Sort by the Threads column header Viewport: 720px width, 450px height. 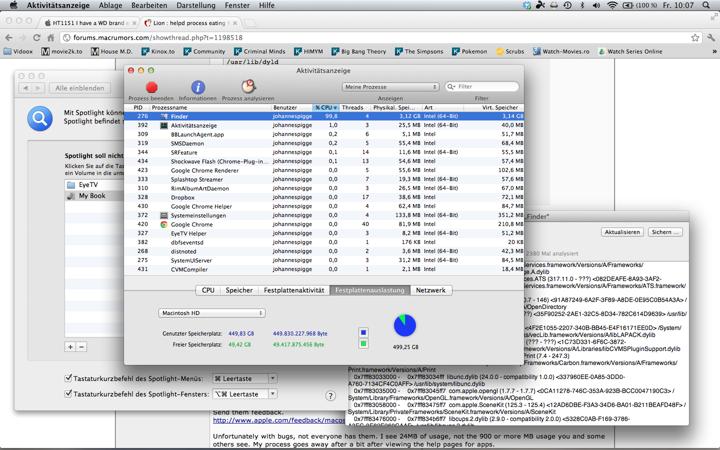[x=355, y=107]
